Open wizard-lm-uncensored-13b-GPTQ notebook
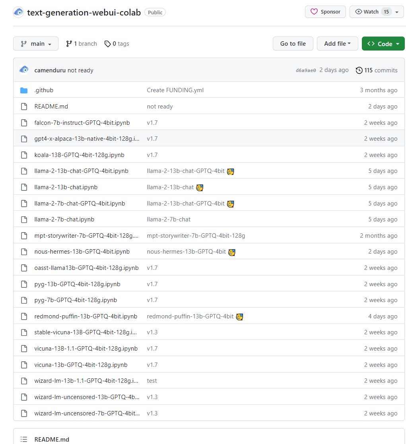406x444 pixels. click(x=87, y=397)
